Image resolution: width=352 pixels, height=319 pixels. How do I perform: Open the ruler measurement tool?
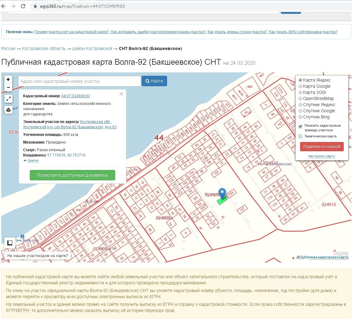(x=10, y=243)
